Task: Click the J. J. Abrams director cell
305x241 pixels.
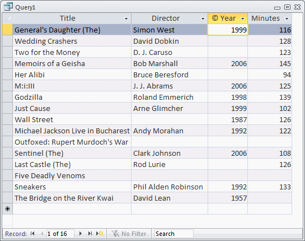Action: pos(170,86)
